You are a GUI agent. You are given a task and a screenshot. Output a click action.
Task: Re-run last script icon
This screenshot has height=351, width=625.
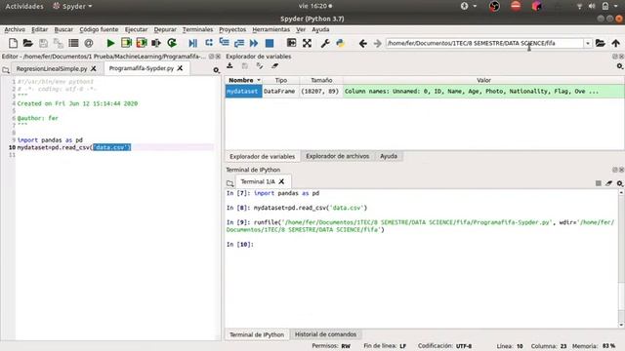point(172,43)
